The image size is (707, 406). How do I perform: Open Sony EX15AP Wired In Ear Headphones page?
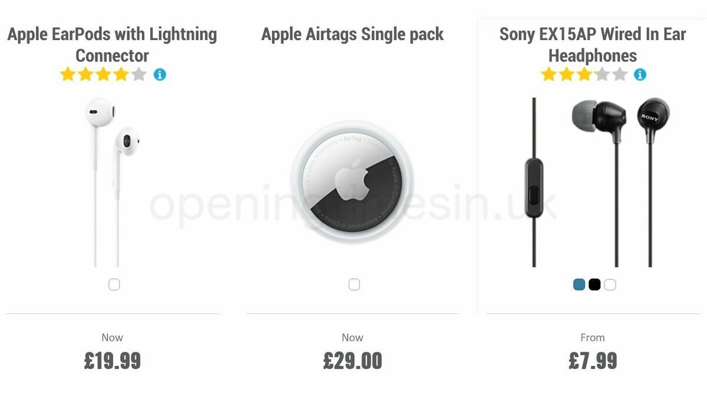pyautogui.click(x=592, y=44)
